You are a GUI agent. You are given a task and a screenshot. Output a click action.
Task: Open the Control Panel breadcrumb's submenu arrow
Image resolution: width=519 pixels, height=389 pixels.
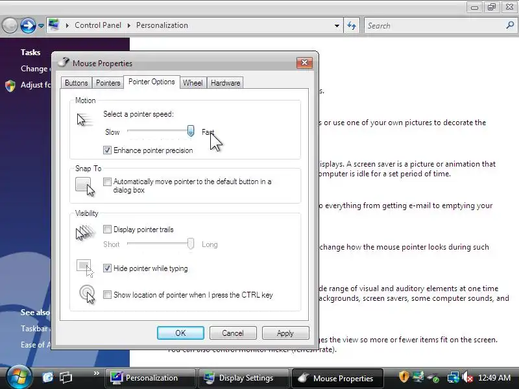coord(128,25)
